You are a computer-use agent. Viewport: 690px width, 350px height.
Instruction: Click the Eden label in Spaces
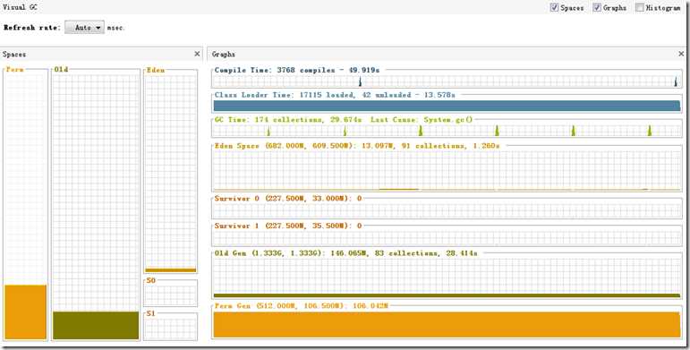point(156,70)
